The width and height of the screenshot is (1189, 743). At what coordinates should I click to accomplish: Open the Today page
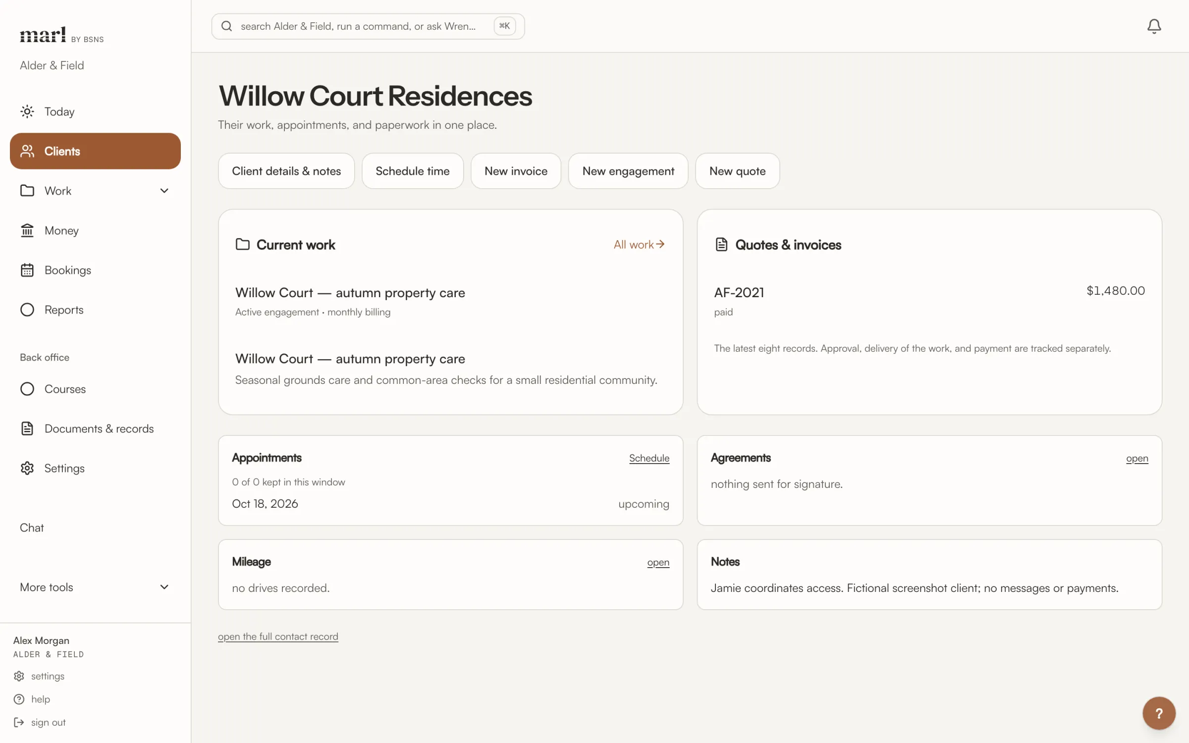95,111
